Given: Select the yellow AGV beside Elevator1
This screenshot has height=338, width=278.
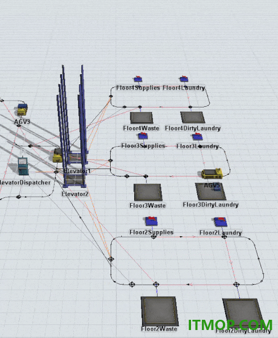Looking at the screenshot, I should click(x=57, y=156).
